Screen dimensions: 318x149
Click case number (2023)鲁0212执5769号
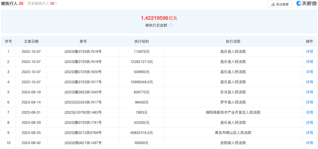(x=83, y=133)
